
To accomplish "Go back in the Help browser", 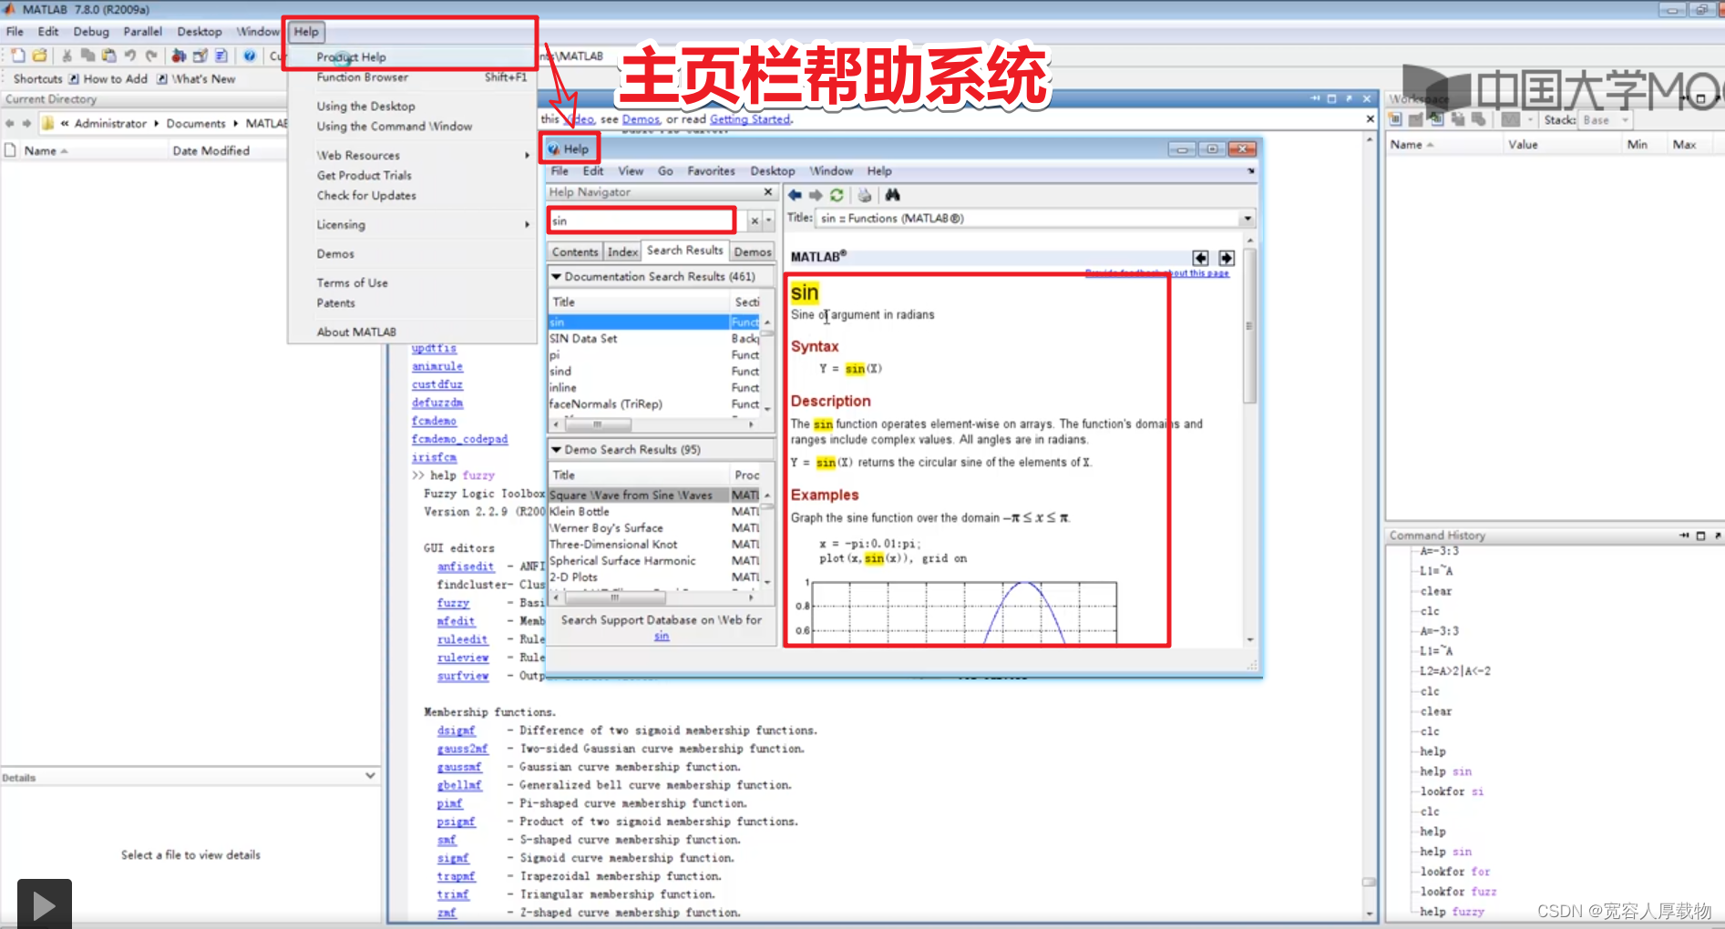I will tap(795, 195).
